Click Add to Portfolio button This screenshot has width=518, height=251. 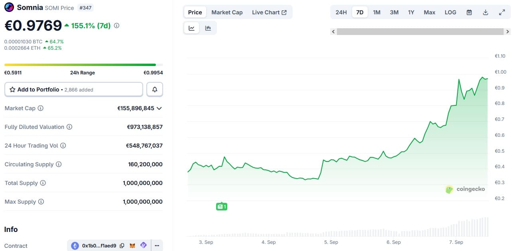[73, 90]
